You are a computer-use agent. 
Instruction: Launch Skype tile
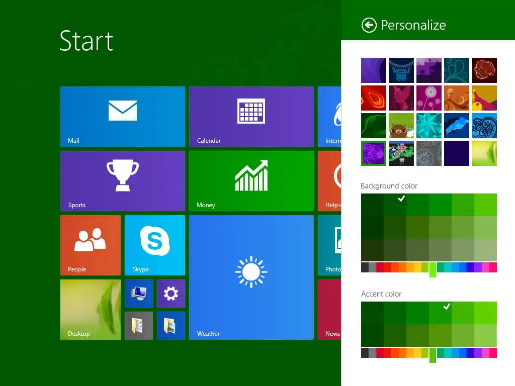155,245
